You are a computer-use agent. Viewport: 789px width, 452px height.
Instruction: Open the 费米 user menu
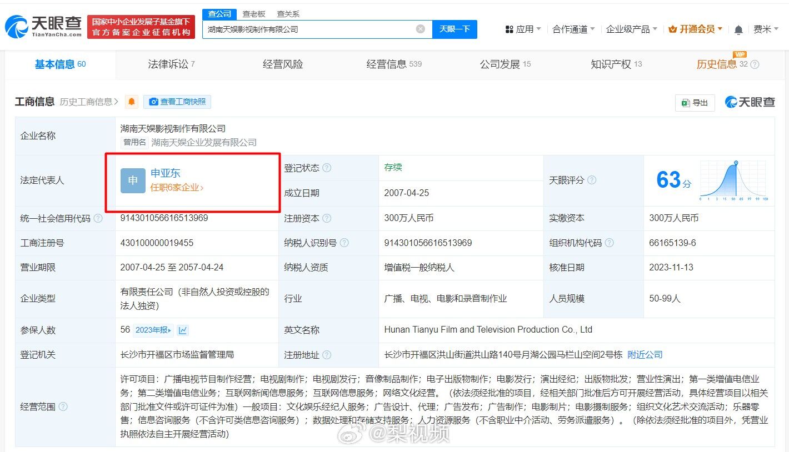point(765,29)
